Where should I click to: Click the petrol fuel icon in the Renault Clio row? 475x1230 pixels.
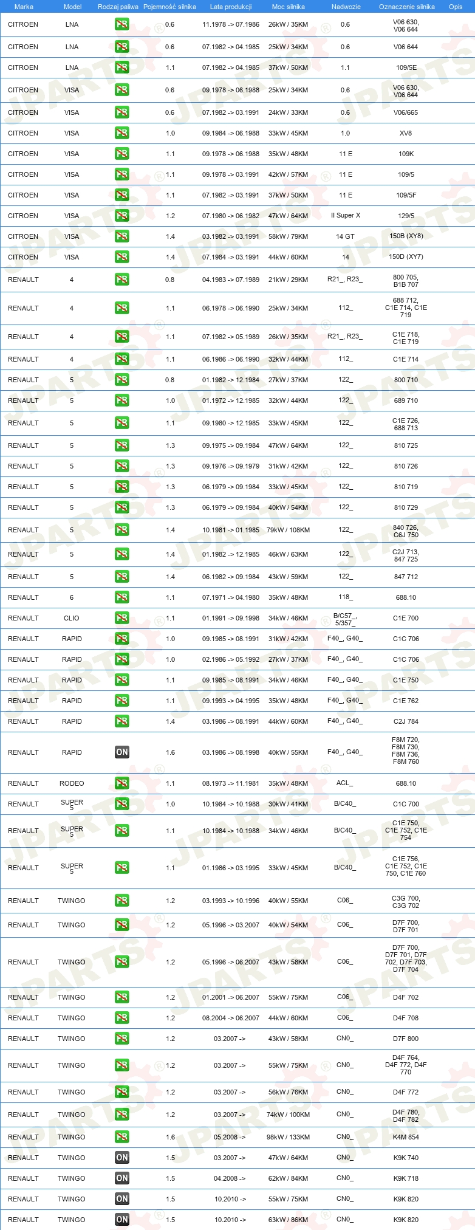pyautogui.click(x=121, y=618)
